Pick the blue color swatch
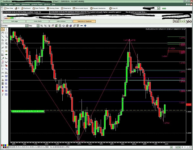Screen dimensions: 193x150 [x=6, y=145]
